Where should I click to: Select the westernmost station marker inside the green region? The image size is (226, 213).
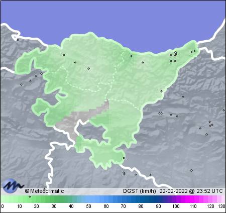64,55
